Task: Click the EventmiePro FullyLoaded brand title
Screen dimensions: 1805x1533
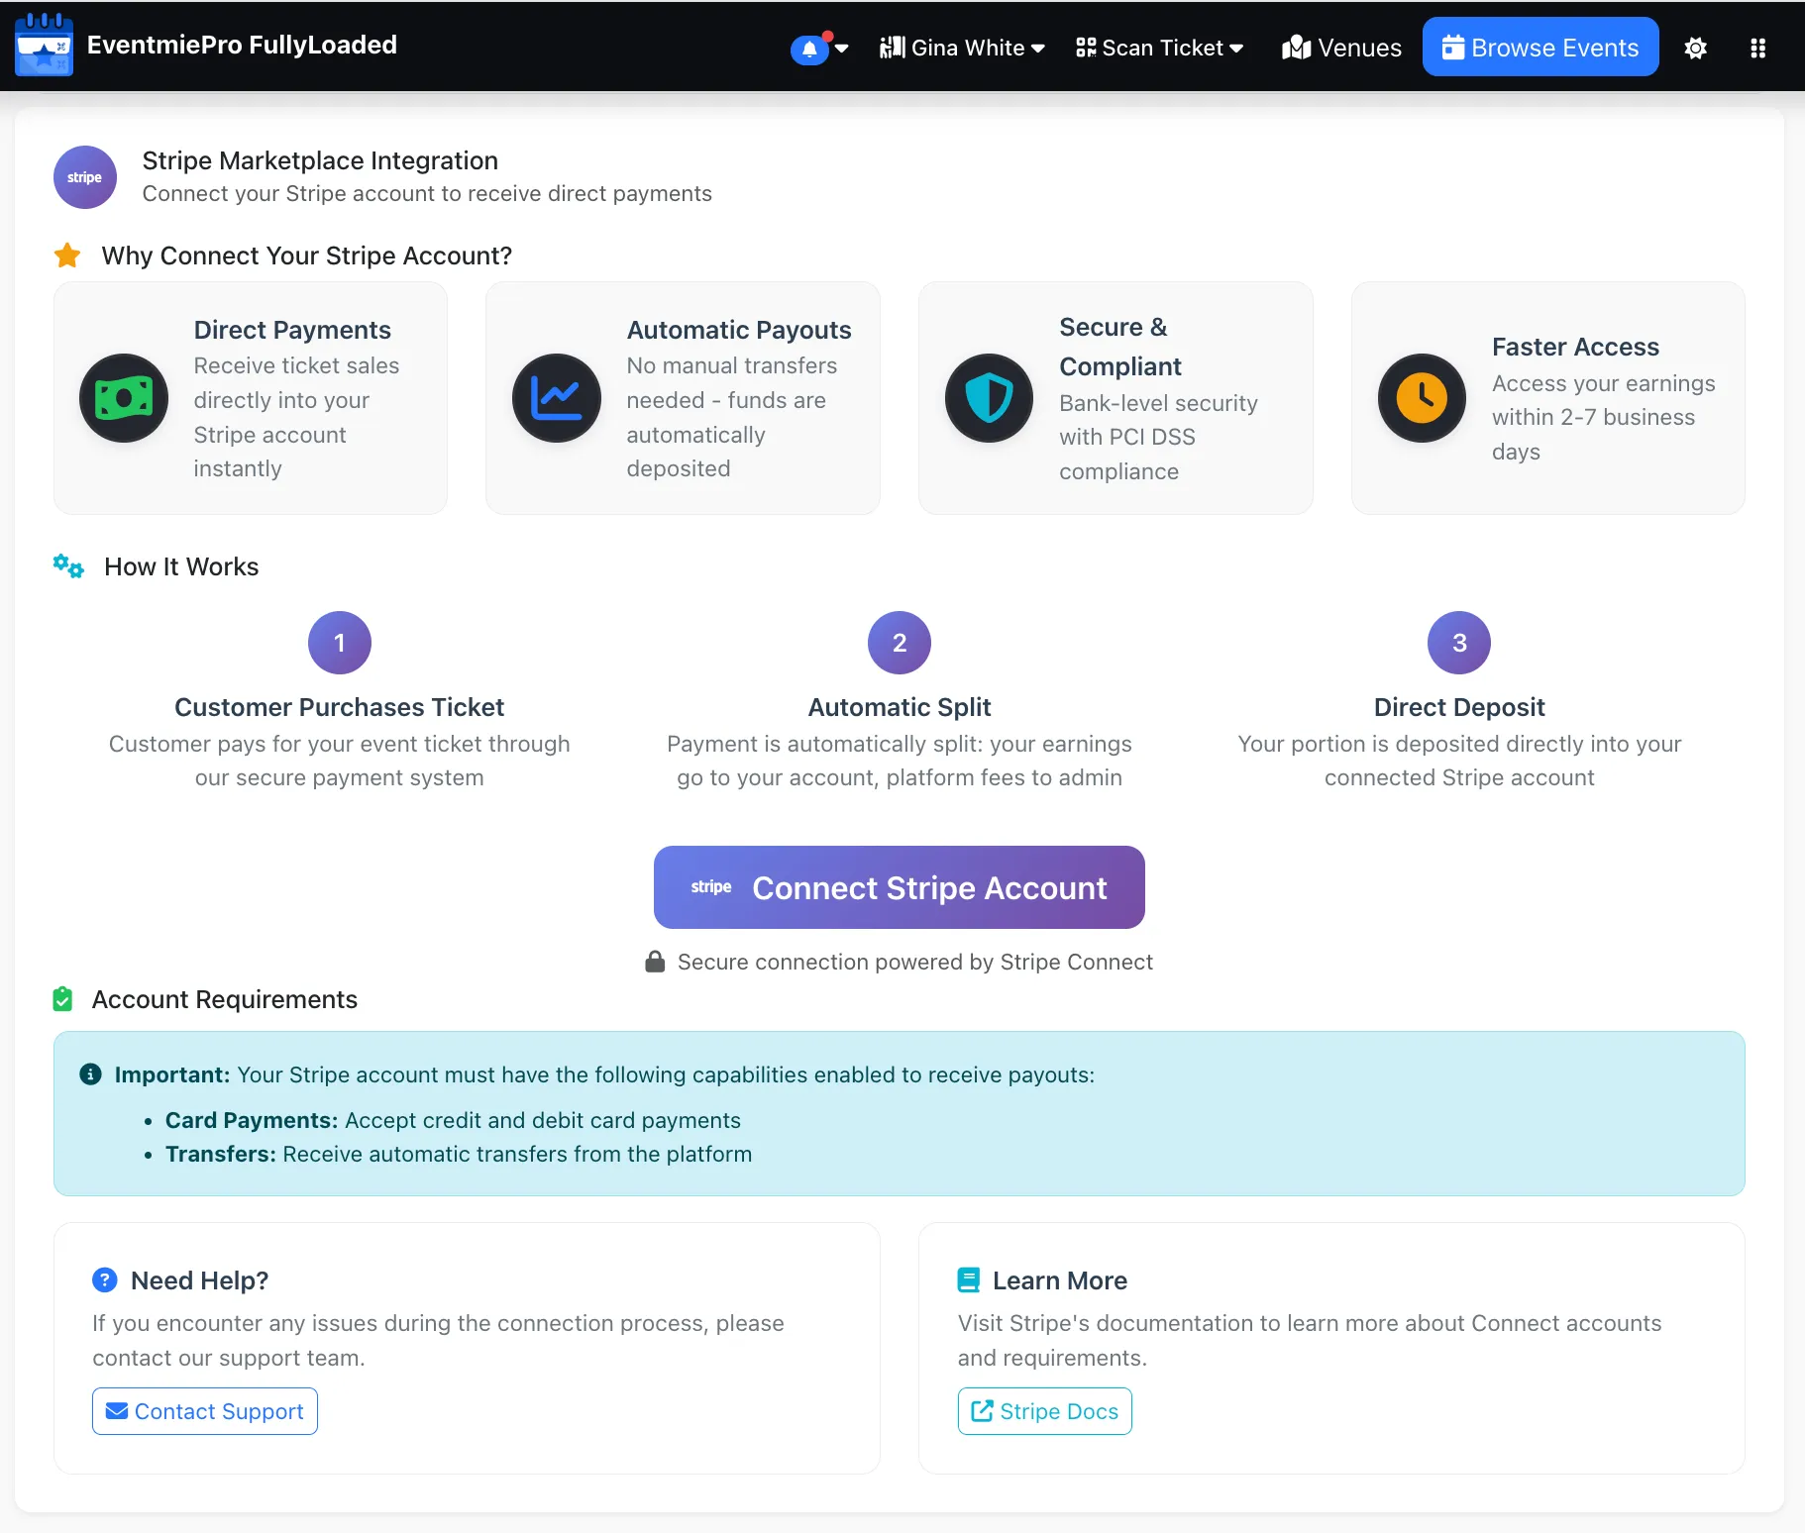Action: (x=242, y=45)
